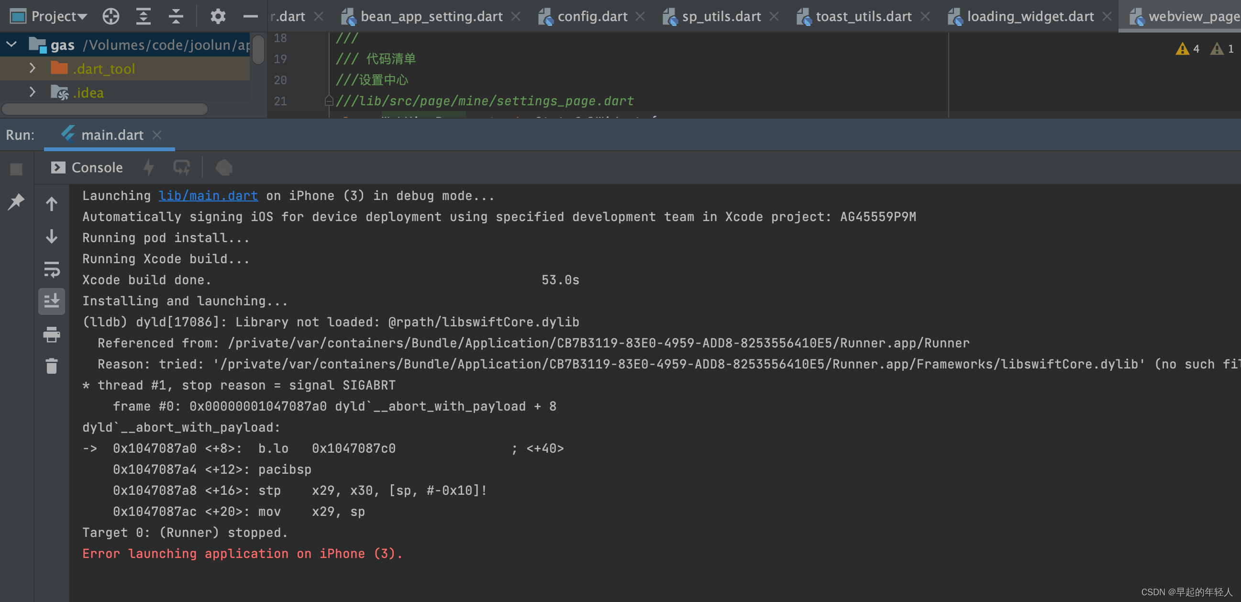Screen dimensions: 1241x602
Task: Click the Stop process square icon
Action: tap(16, 169)
